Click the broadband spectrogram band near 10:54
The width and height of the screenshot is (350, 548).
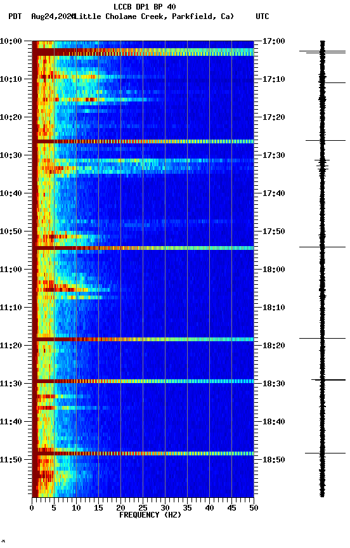(x=143, y=248)
